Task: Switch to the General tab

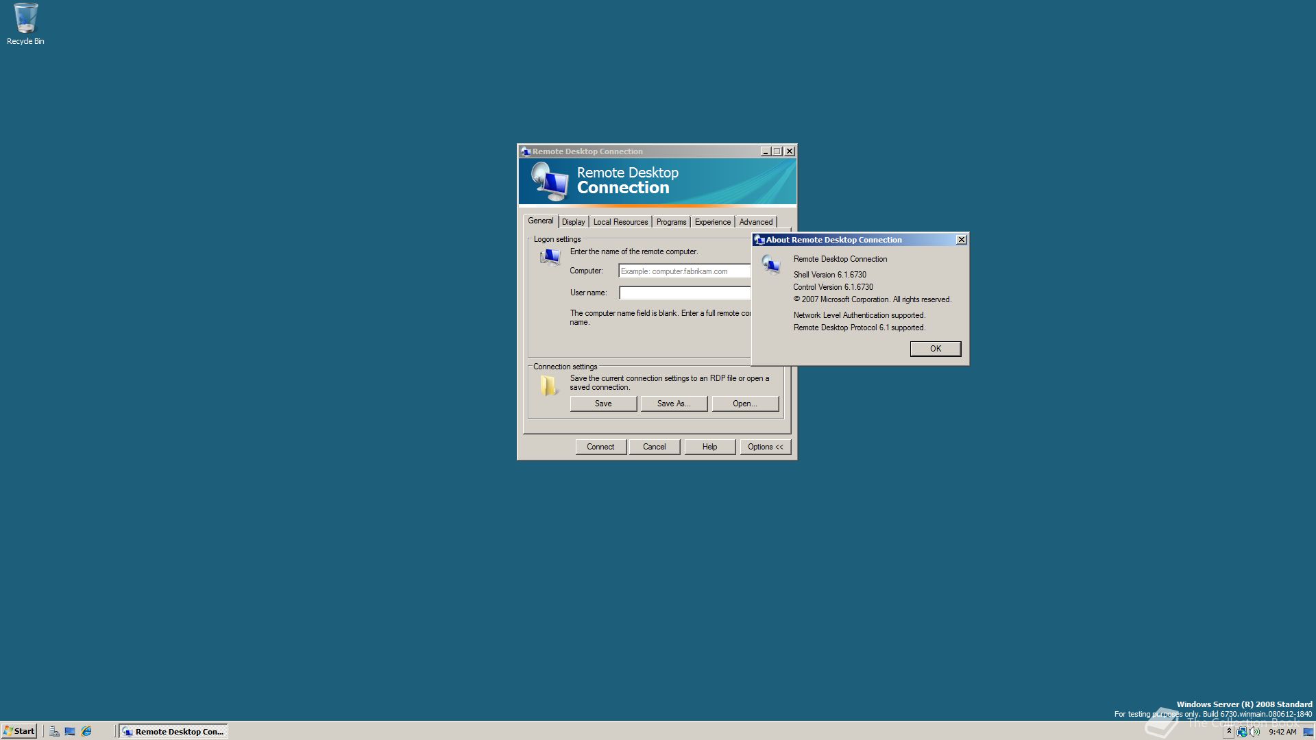Action: 540,221
